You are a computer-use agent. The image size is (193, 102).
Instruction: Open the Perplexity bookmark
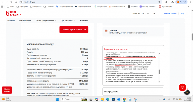point(133,6)
